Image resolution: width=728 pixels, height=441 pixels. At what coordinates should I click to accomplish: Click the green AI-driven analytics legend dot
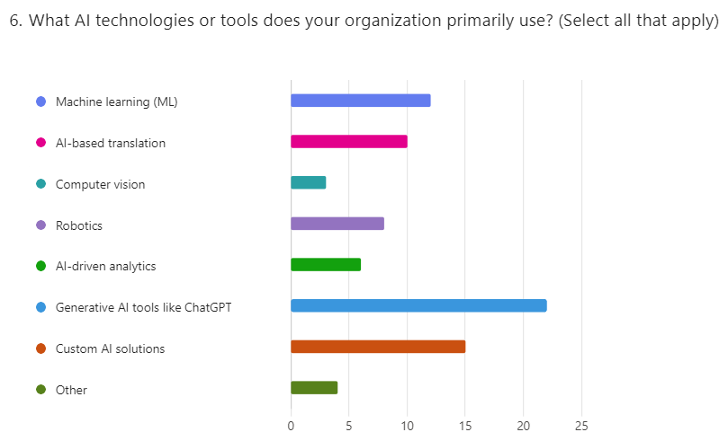tap(40, 266)
